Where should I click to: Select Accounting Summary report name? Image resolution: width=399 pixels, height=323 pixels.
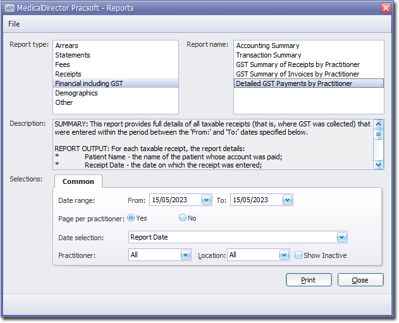coord(267,46)
